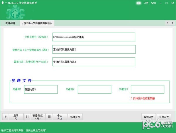
Task: Click the stop square icon beside 中止
Action: tap(49, 117)
